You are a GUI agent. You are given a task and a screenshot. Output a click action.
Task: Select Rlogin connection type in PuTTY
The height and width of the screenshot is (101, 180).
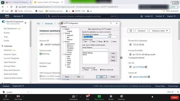tap(97, 42)
